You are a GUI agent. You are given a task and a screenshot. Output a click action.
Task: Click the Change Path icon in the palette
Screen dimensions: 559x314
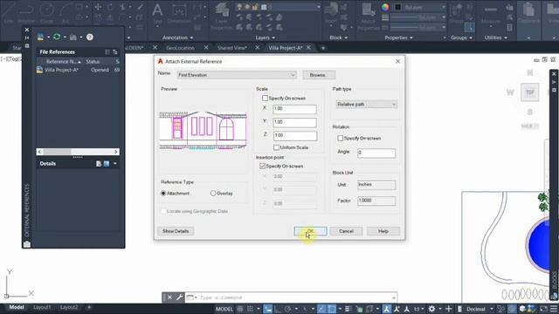(73, 37)
